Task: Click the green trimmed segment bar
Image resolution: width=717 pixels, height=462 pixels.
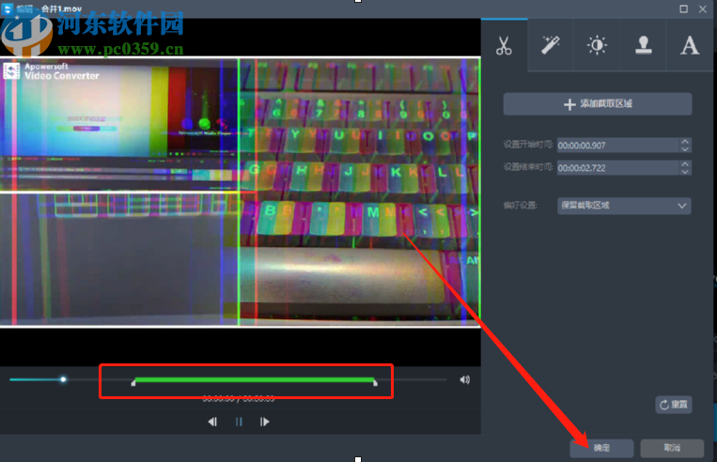Action: point(255,379)
